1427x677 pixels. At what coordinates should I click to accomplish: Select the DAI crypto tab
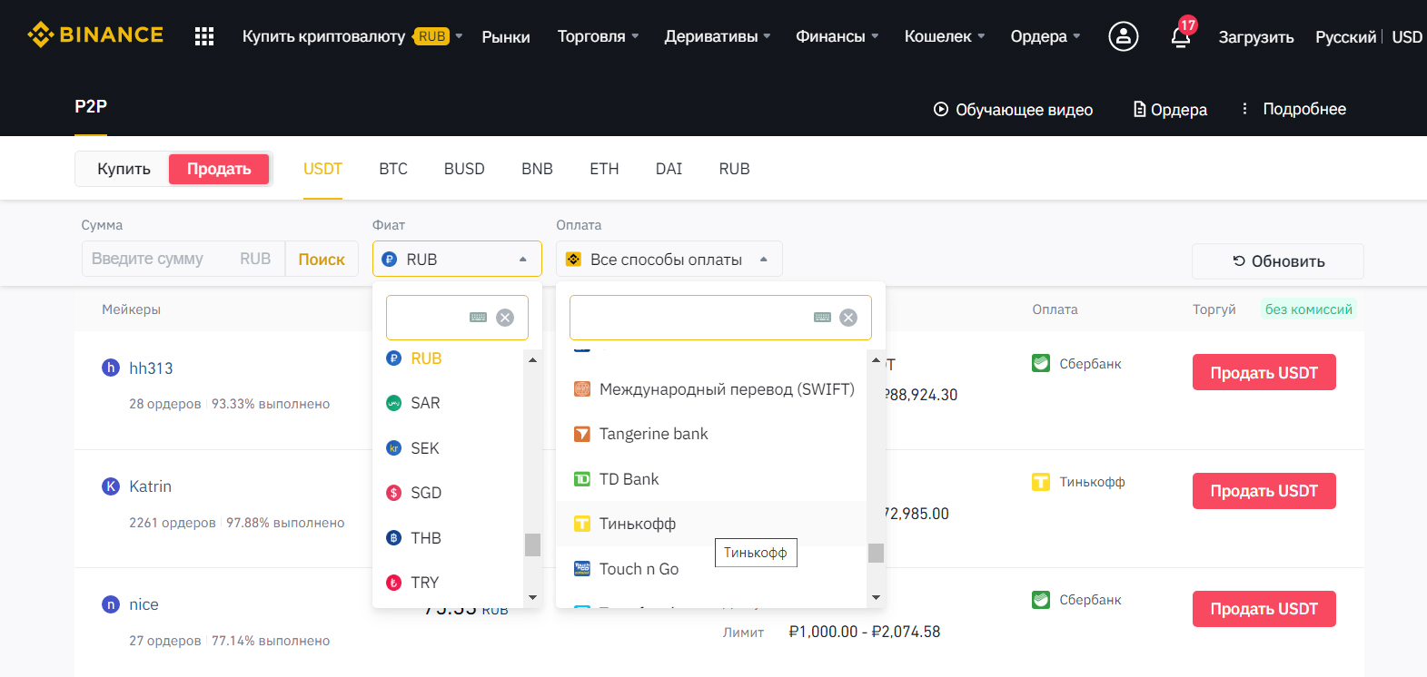click(669, 169)
